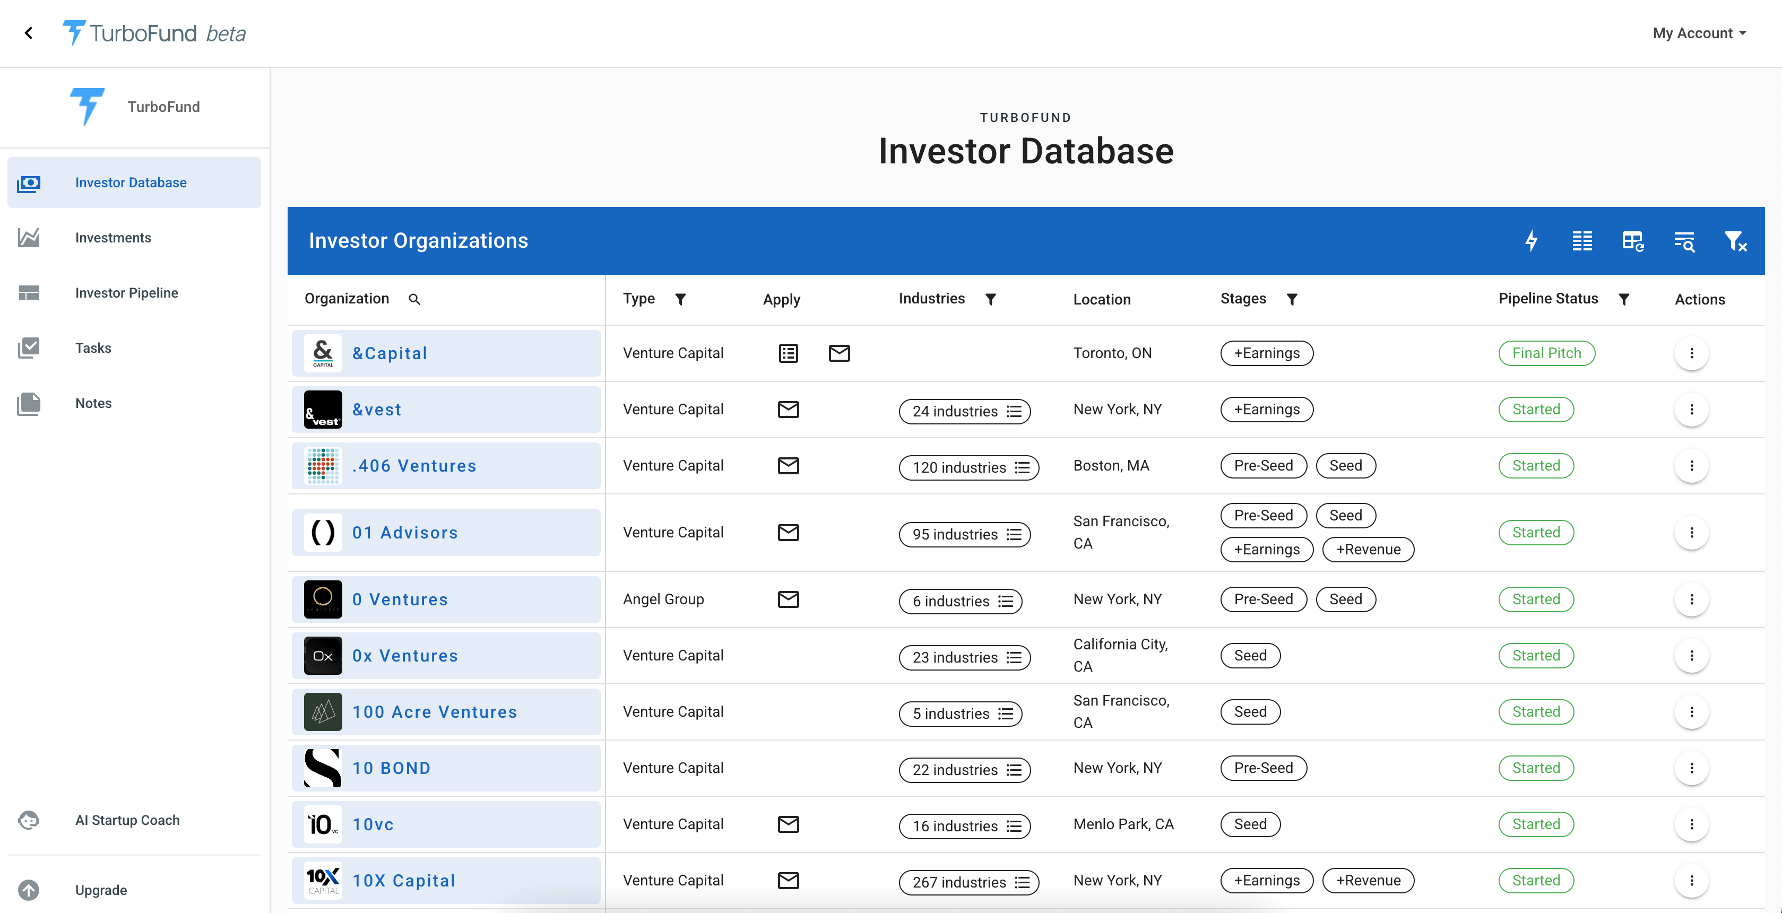Click the email icon for .406 Ventures

789,465
